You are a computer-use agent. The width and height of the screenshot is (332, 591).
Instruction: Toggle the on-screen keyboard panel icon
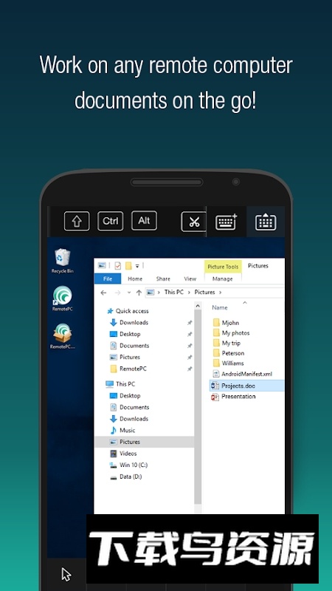[266, 222]
